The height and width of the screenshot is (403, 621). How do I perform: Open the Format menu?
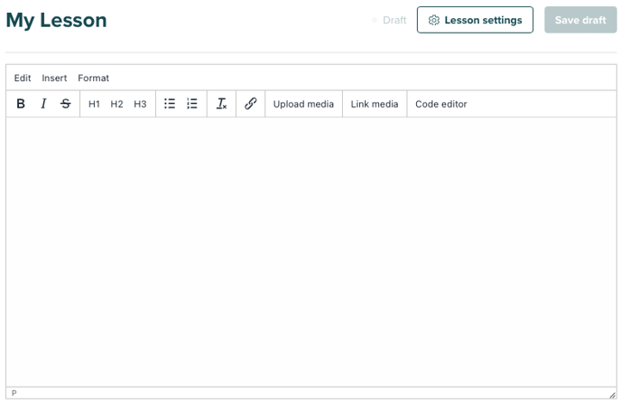coord(93,78)
